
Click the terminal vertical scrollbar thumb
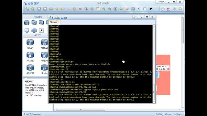tap(154, 92)
